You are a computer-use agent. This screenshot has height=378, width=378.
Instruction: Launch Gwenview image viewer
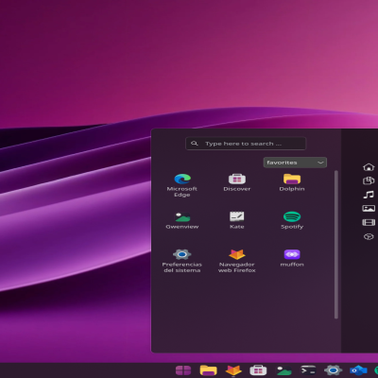pos(182,220)
